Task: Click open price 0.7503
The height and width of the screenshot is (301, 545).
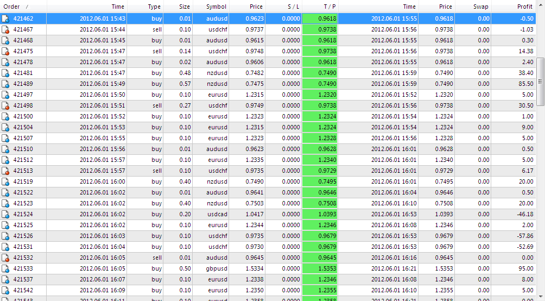Action: [x=255, y=203]
